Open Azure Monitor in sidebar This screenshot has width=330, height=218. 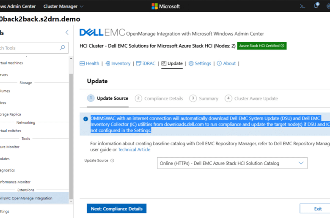click(10, 147)
